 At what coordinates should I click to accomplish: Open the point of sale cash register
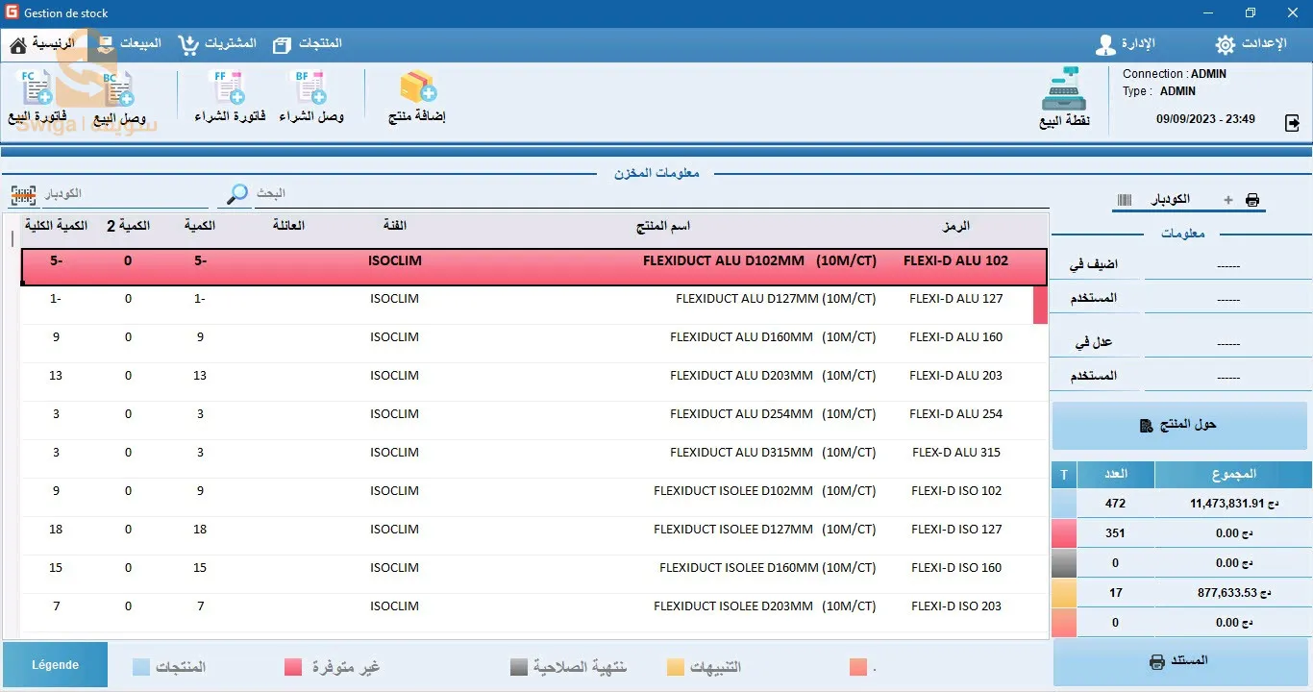coord(1064,99)
